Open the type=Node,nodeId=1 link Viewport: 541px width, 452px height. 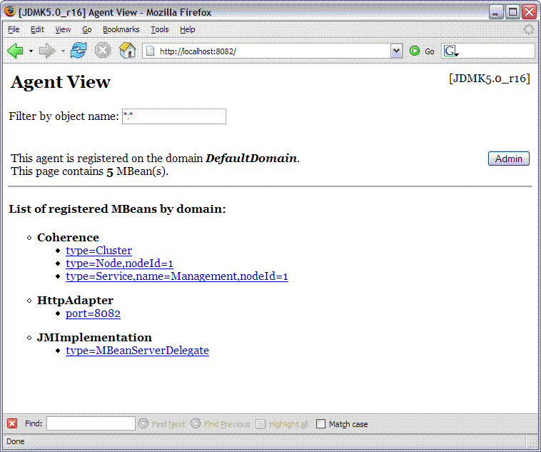coord(119,263)
